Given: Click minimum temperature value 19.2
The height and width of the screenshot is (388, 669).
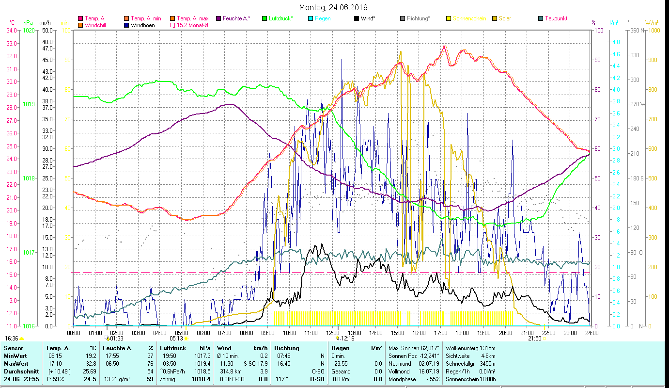Looking at the screenshot, I should click(91, 356).
